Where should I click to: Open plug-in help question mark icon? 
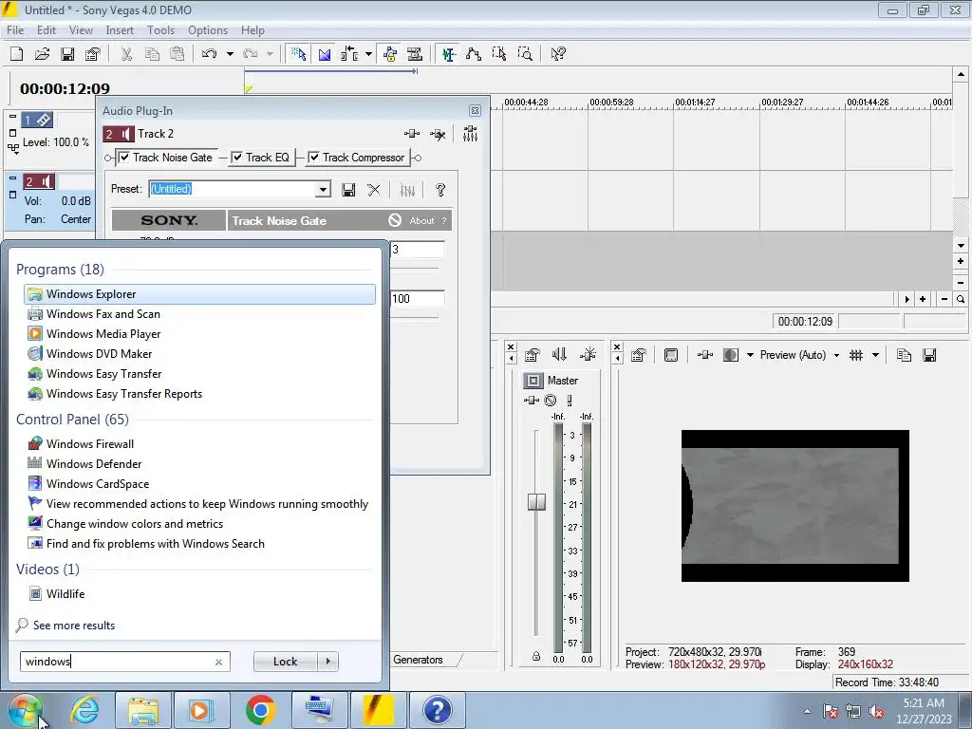click(x=440, y=190)
